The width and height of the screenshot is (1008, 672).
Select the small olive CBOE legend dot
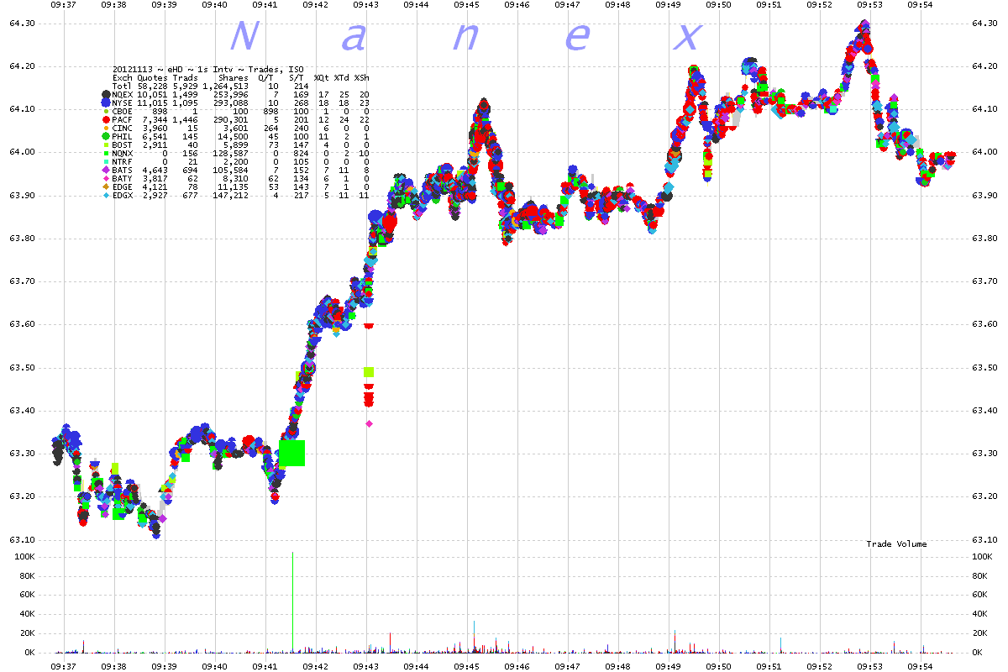coord(105,111)
